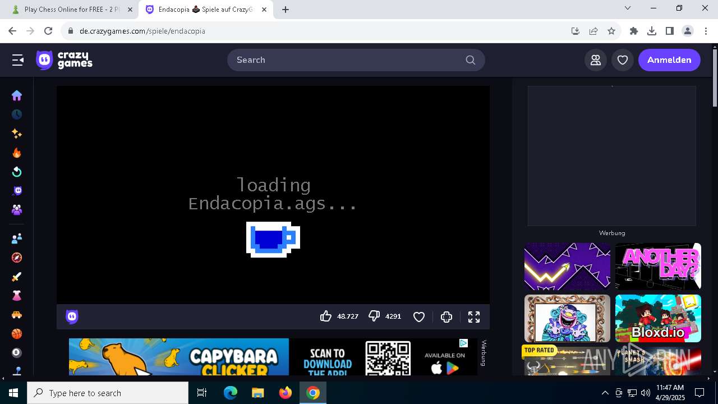Open adventure compass icon

(x=17, y=258)
